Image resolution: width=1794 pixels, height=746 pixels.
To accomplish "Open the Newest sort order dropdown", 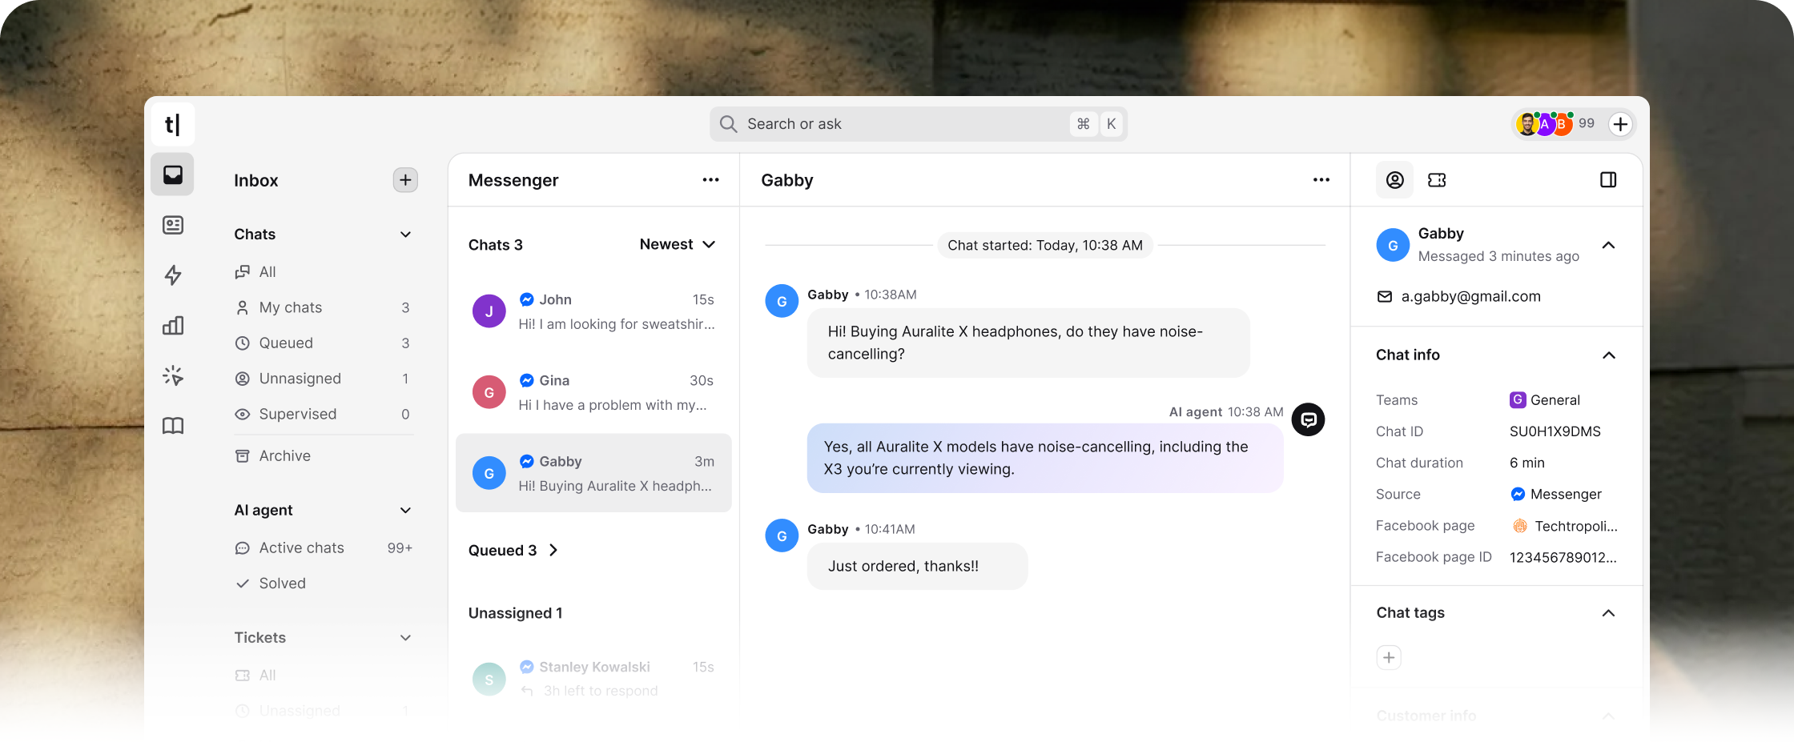I will [677, 244].
